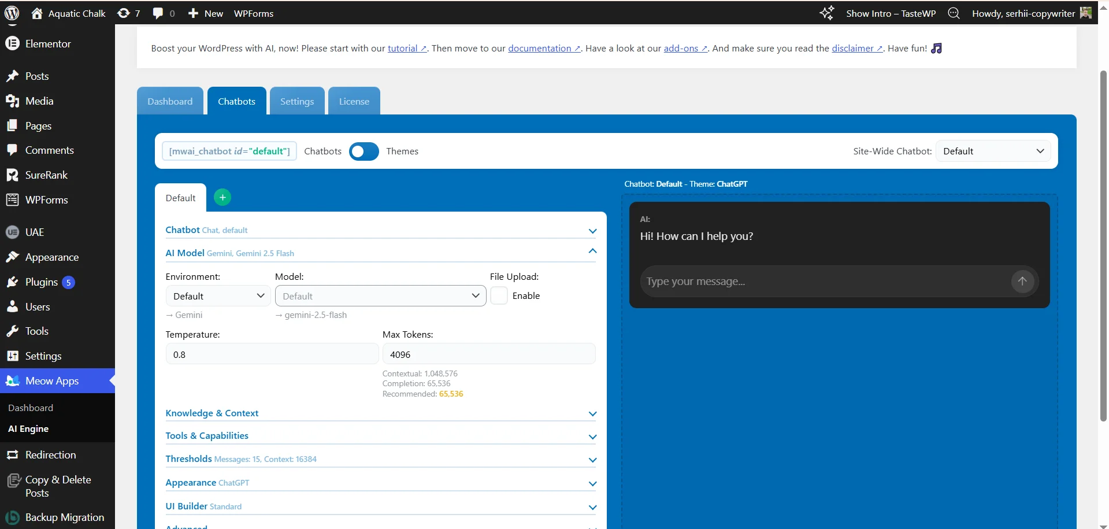Switch to the Settings tab
The image size is (1109, 529).
point(297,101)
